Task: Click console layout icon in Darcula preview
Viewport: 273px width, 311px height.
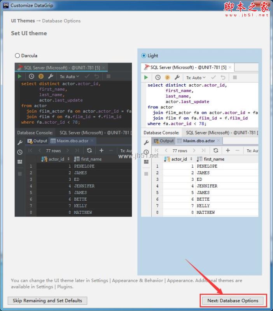Action: pos(20,162)
